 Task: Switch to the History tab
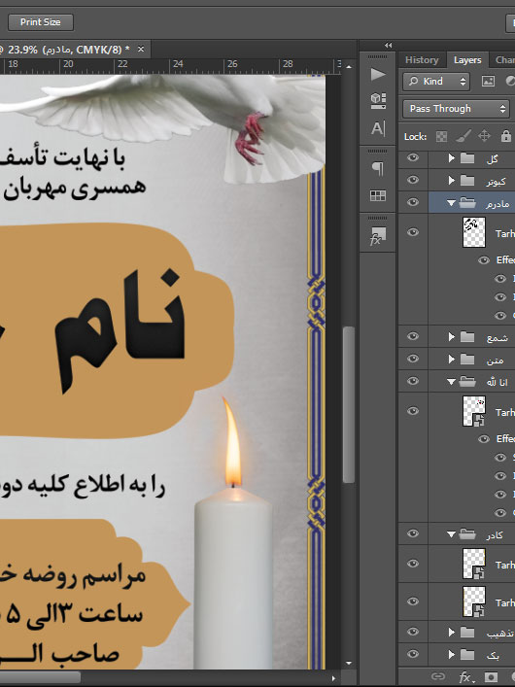(422, 60)
